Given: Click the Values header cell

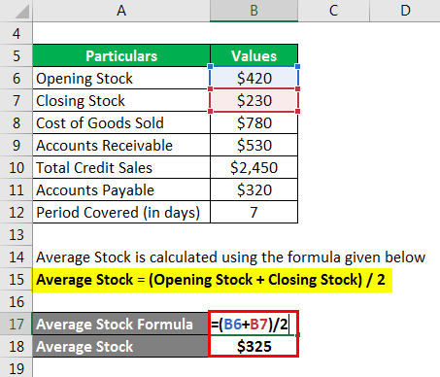Looking at the screenshot, I should point(254,55).
